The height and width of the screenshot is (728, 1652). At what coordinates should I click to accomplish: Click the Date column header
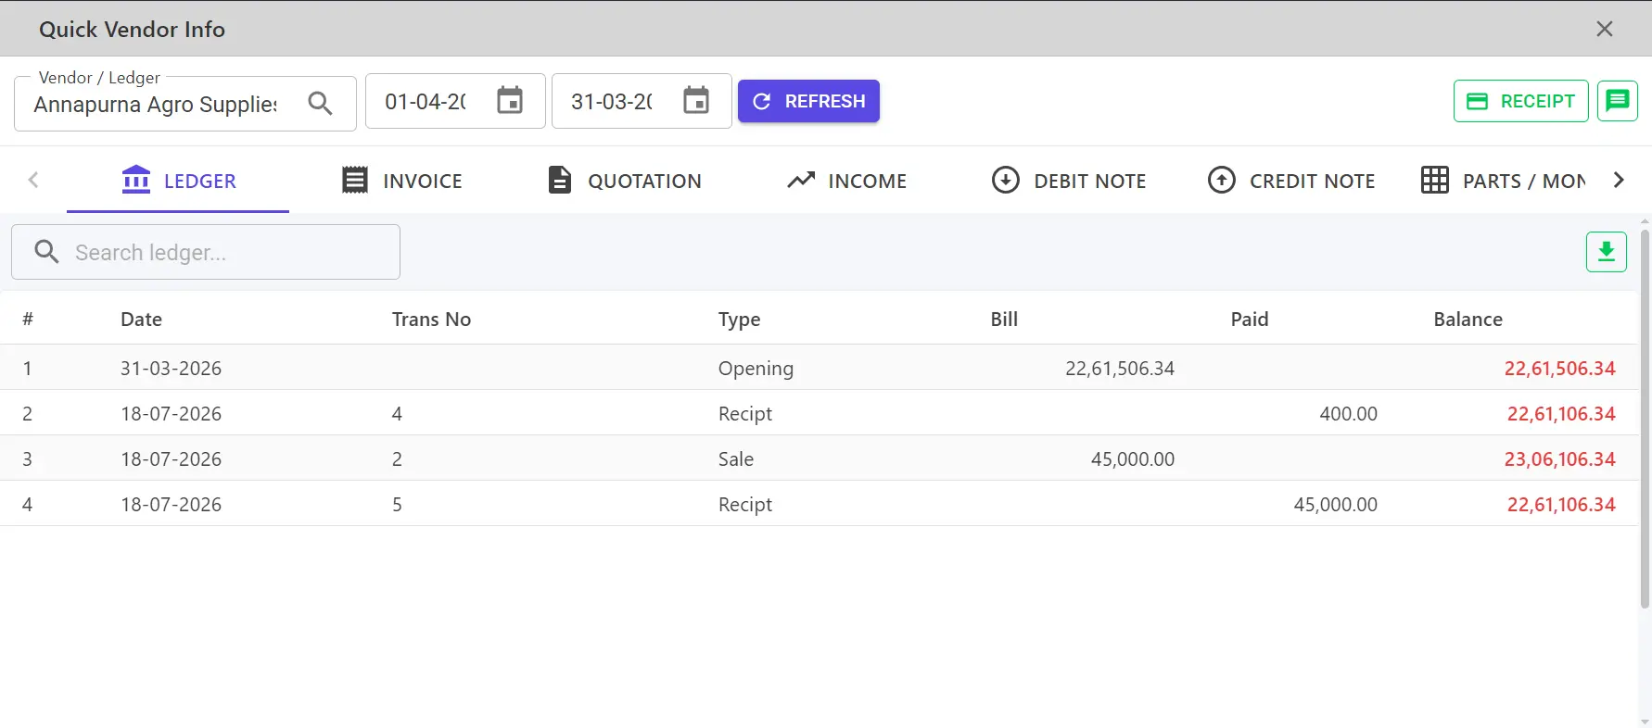[141, 320]
